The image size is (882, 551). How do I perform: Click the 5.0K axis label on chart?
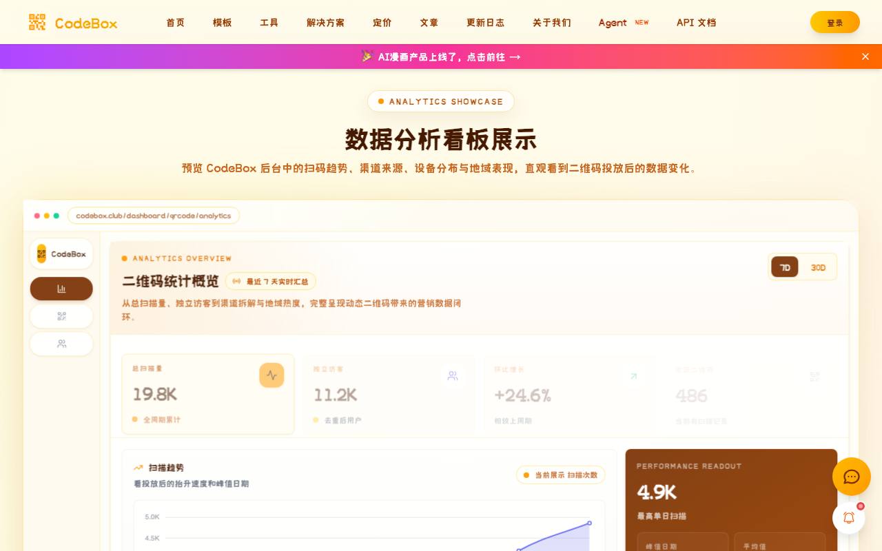[152, 517]
